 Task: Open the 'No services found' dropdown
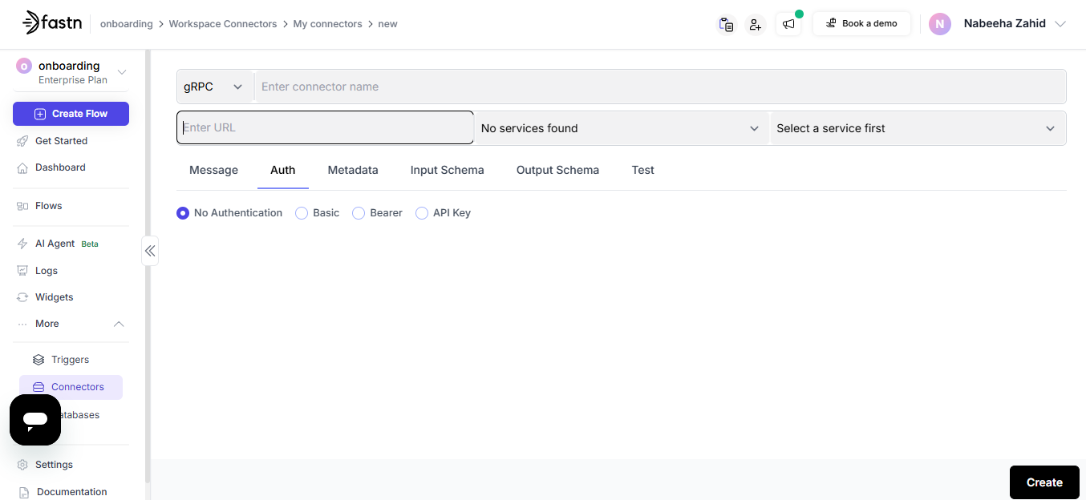point(621,128)
